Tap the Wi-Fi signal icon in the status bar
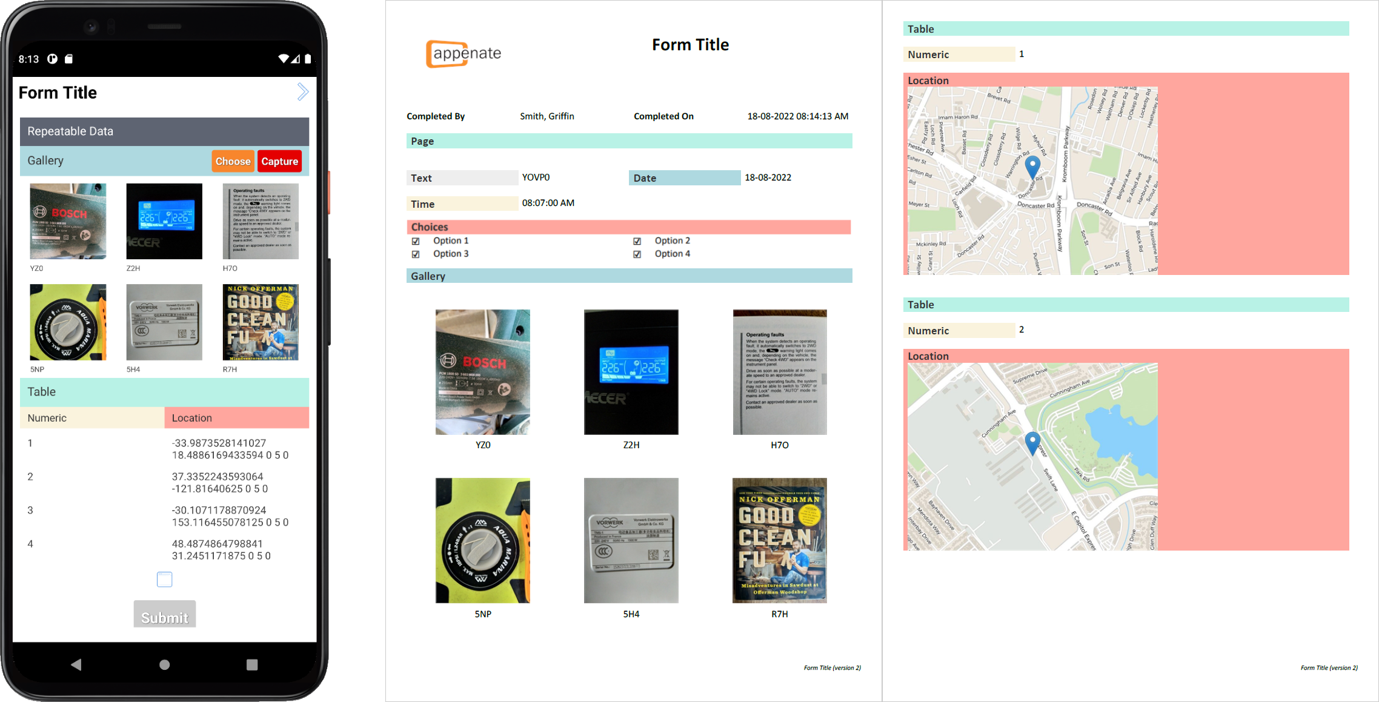Viewport: 1379px width, 702px height. pos(284,59)
